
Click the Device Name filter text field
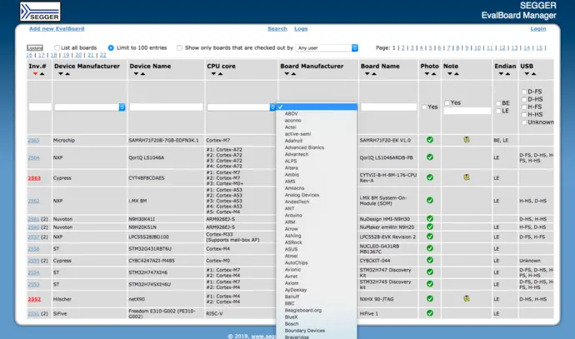[166, 107]
